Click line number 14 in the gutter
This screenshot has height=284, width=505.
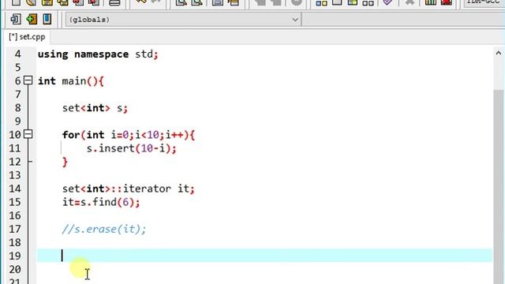click(15, 189)
